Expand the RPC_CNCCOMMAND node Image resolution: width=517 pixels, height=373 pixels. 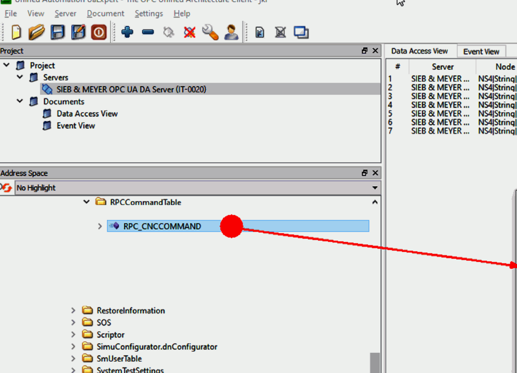click(x=100, y=226)
